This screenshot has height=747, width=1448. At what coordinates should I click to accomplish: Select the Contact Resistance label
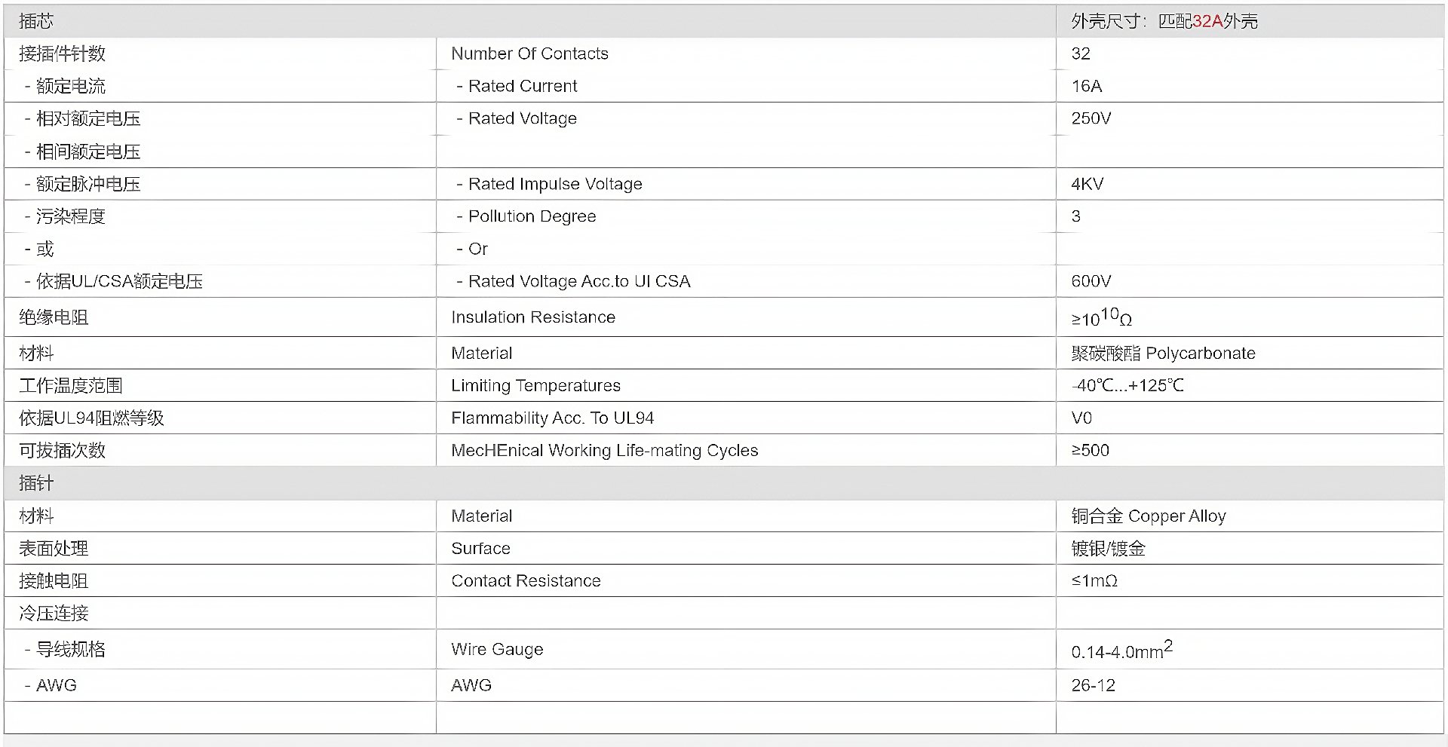point(526,580)
